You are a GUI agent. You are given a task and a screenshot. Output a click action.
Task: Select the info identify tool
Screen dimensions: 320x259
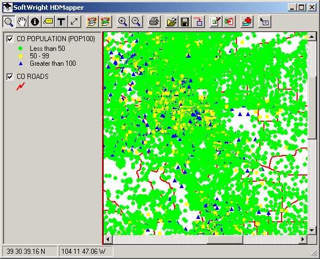pos(35,22)
